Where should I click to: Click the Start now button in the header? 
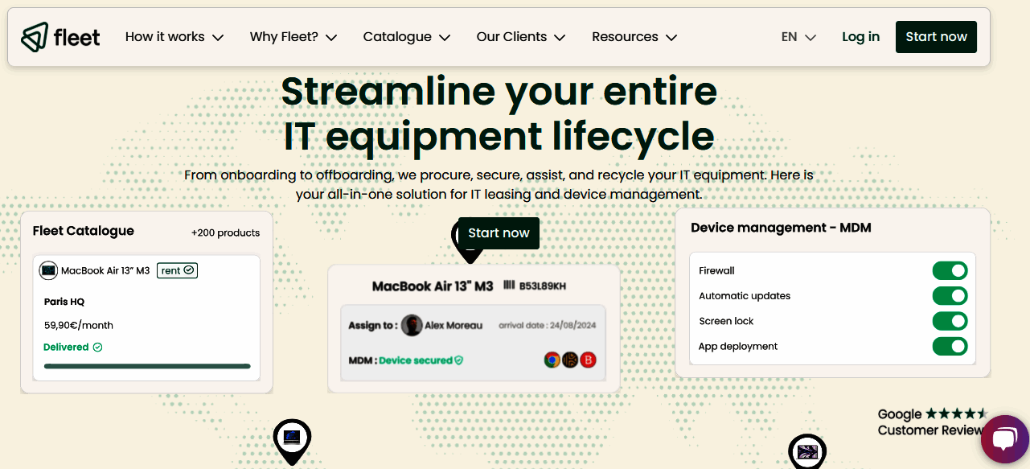(x=936, y=36)
